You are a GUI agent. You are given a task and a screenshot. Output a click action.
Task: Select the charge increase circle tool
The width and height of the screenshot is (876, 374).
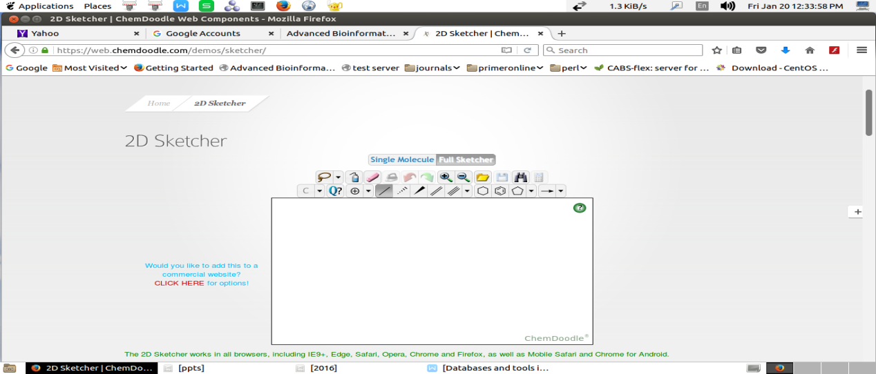point(354,191)
